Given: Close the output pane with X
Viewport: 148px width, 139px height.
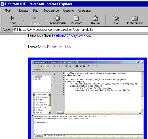Looking at the screenshot, I should 33,116.
